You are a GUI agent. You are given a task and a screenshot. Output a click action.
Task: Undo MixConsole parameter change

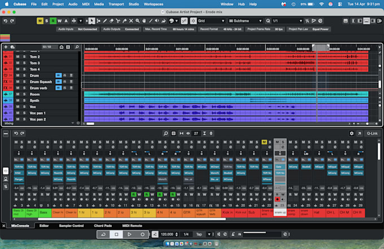16,134
